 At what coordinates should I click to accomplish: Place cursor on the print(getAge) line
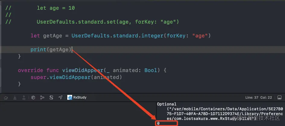pos(51,50)
